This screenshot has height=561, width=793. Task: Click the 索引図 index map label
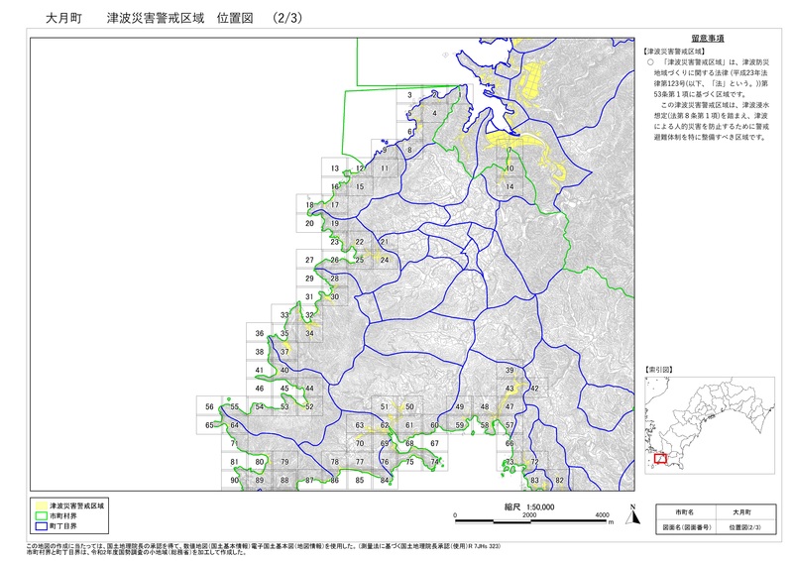[x=658, y=369]
